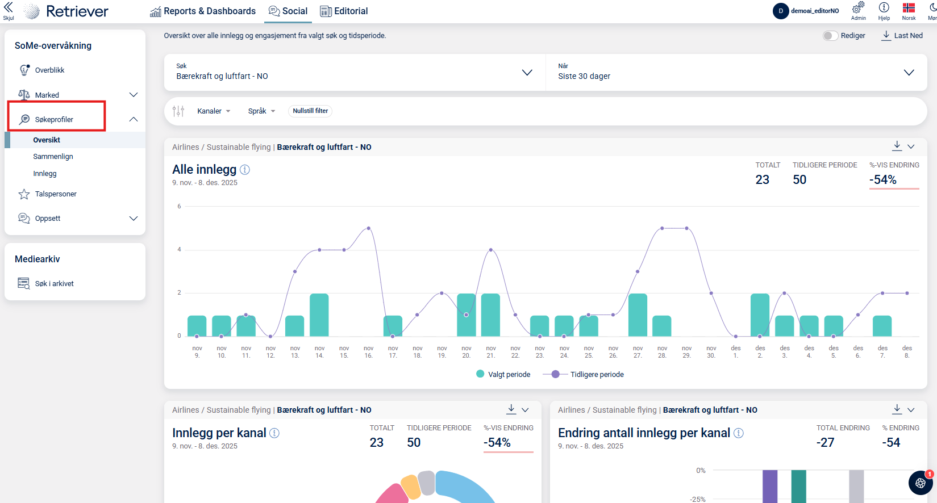Download the Alle innlegg chart
Viewport: 937px width, 503px height.
pos(897,146)
